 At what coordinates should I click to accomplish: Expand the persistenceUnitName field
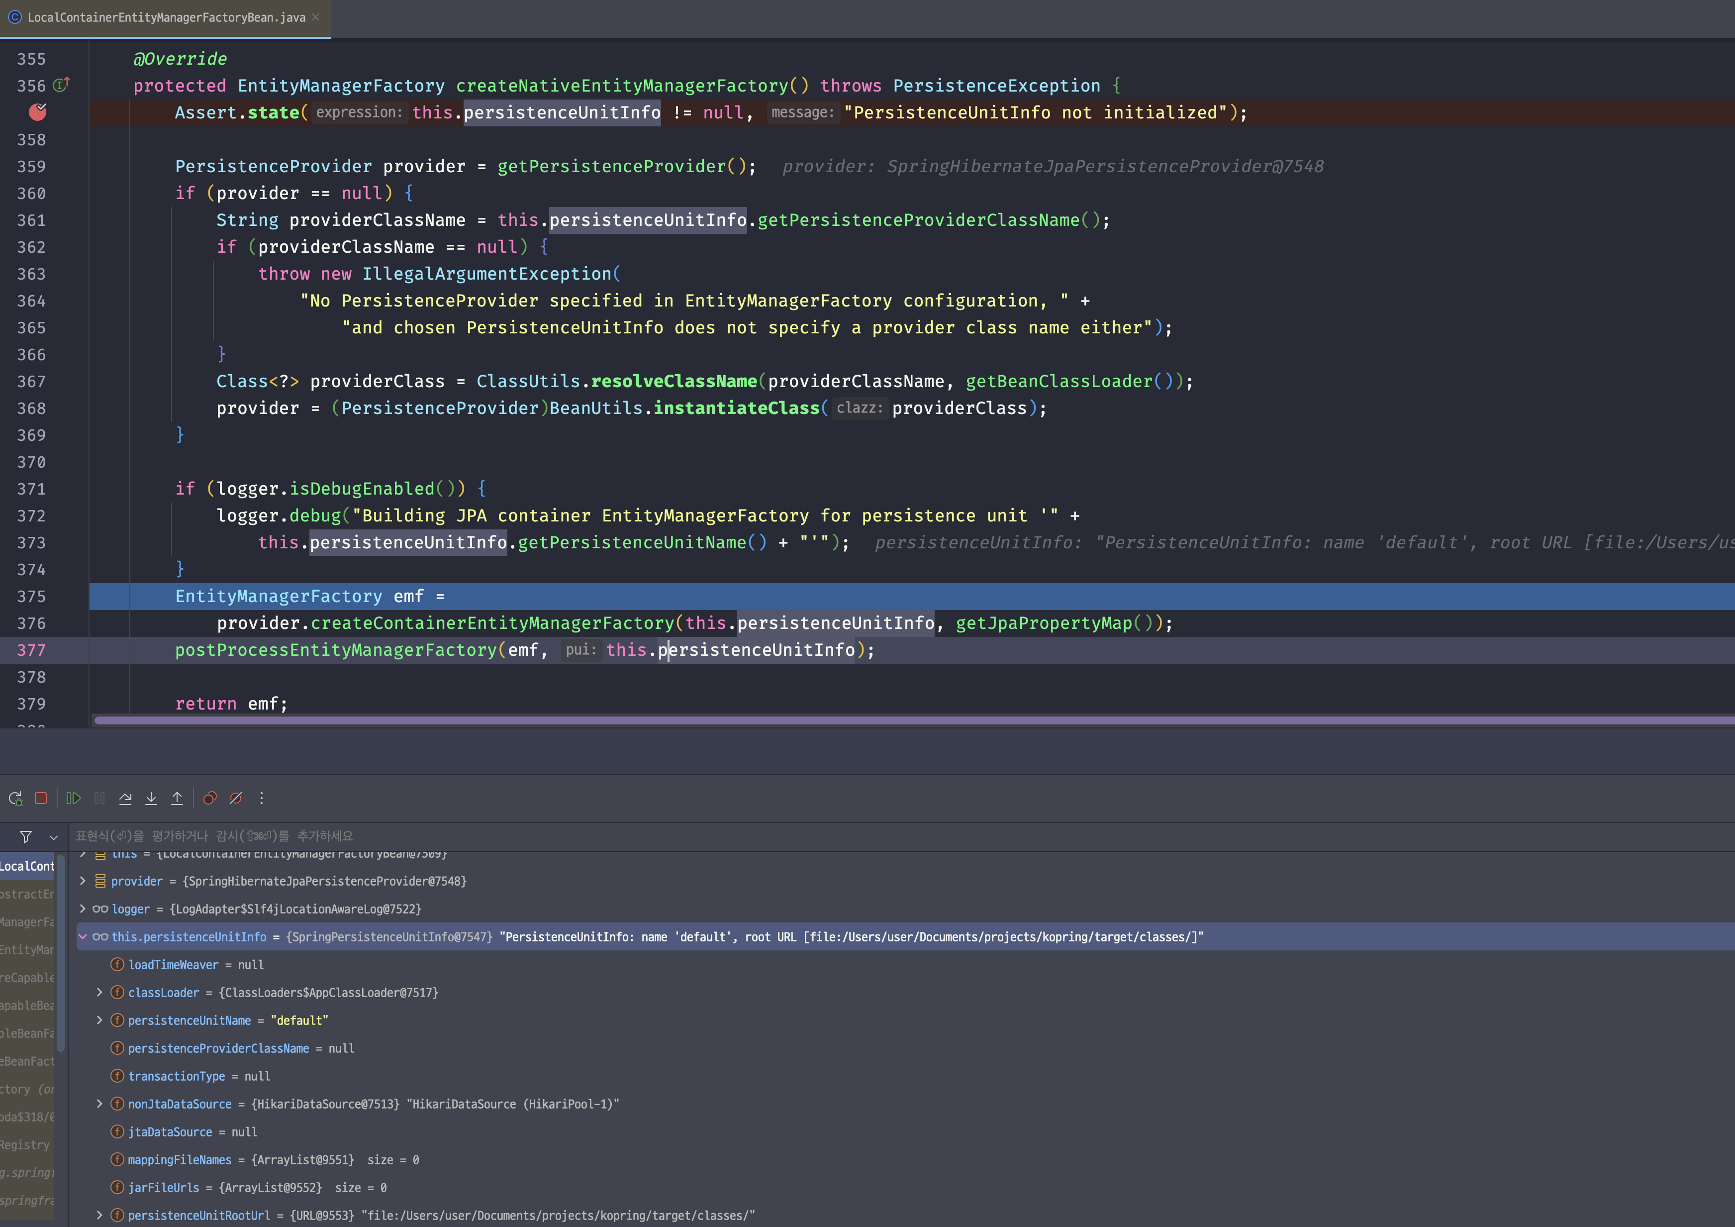pyautogui.click(x=99, y=1021)
